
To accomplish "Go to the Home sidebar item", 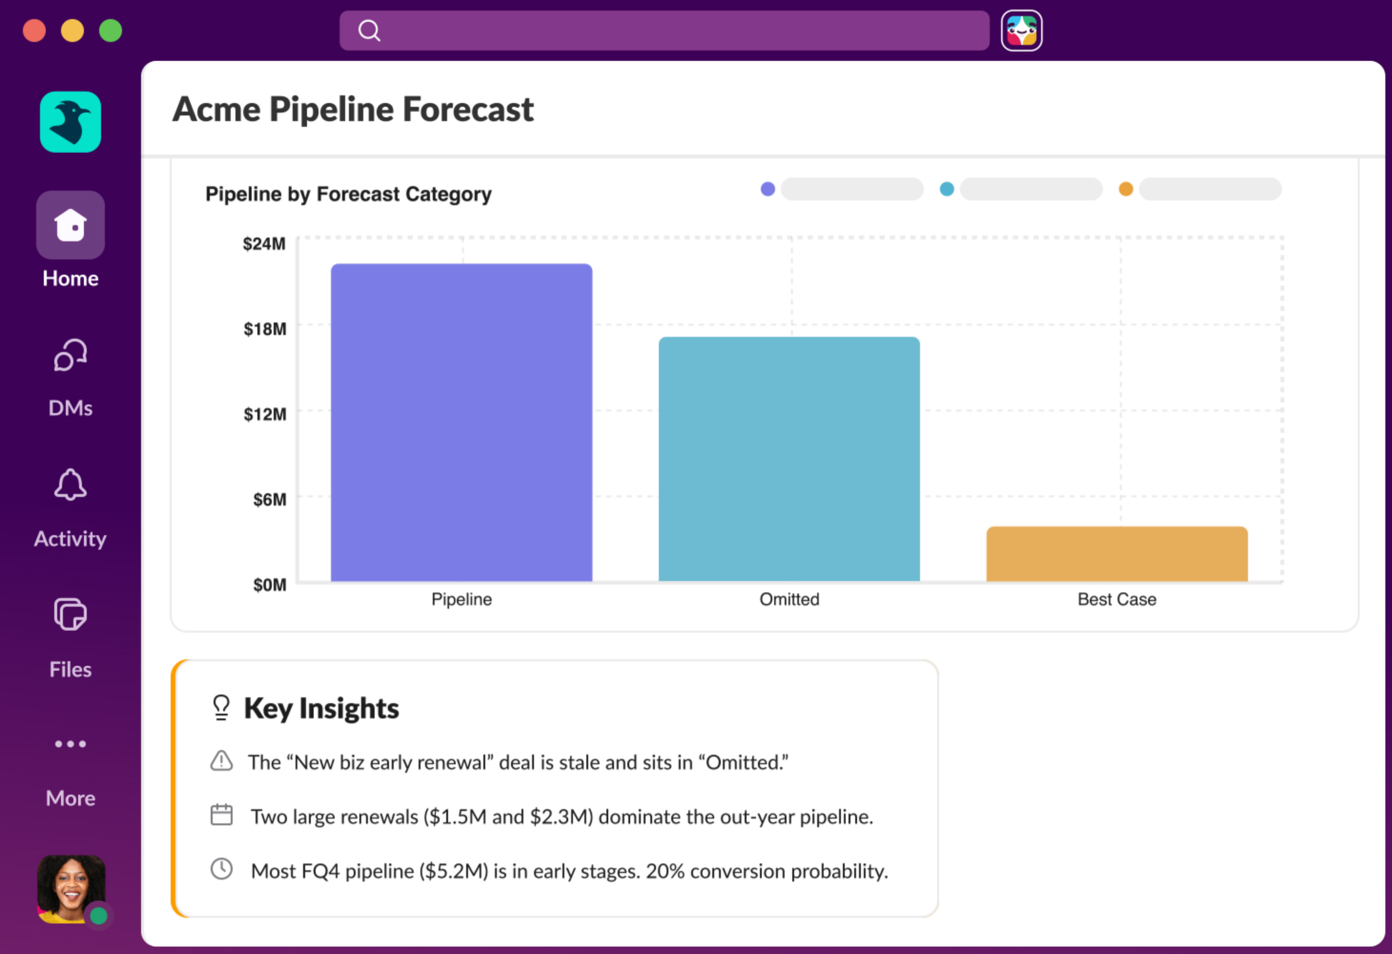I will (x=71, y=240).
